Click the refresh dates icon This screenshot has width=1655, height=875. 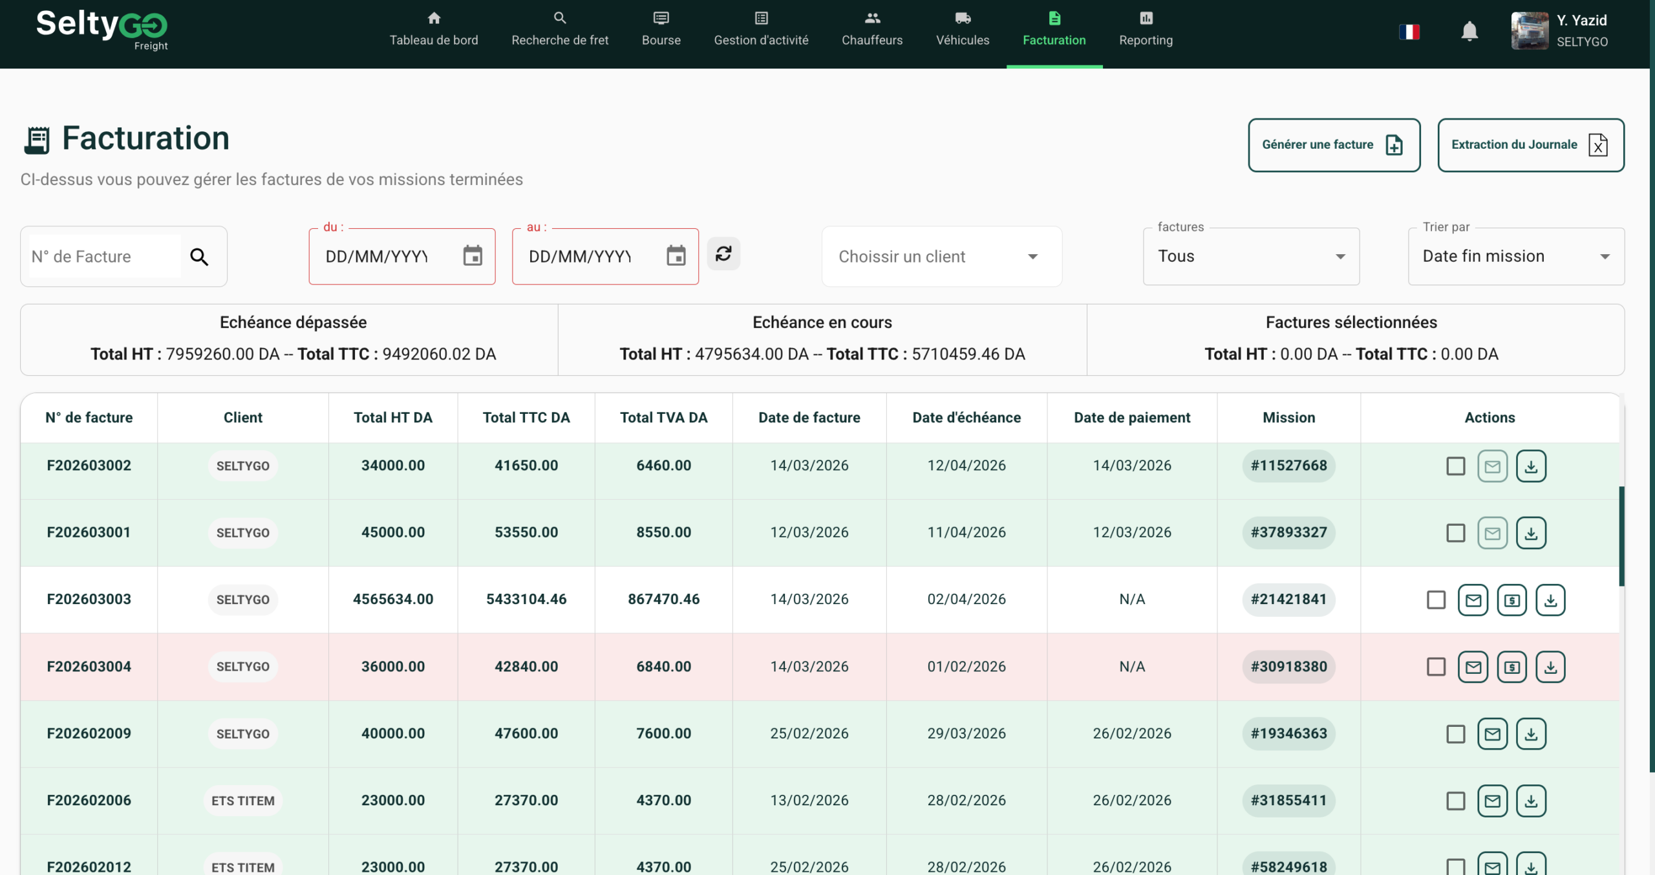point(723,254)
